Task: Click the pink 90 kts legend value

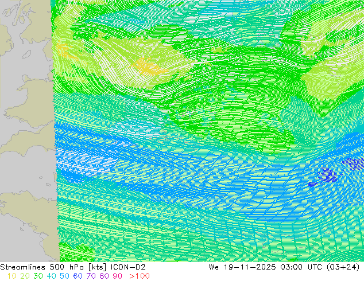Action: point(118,276)
